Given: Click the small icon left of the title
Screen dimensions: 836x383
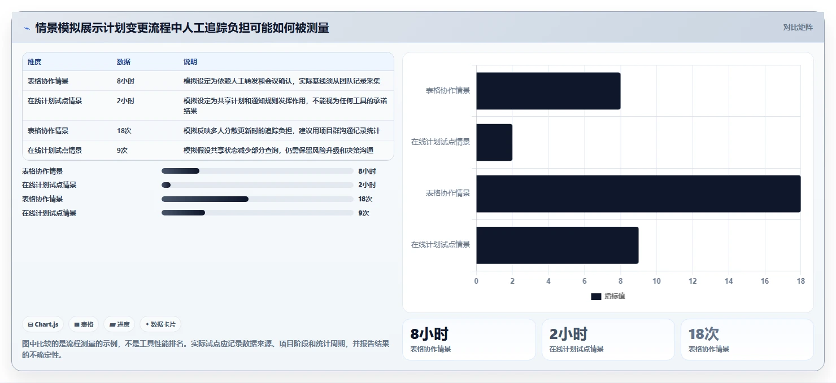Looking at the screenshot, I should pos(27,28).
